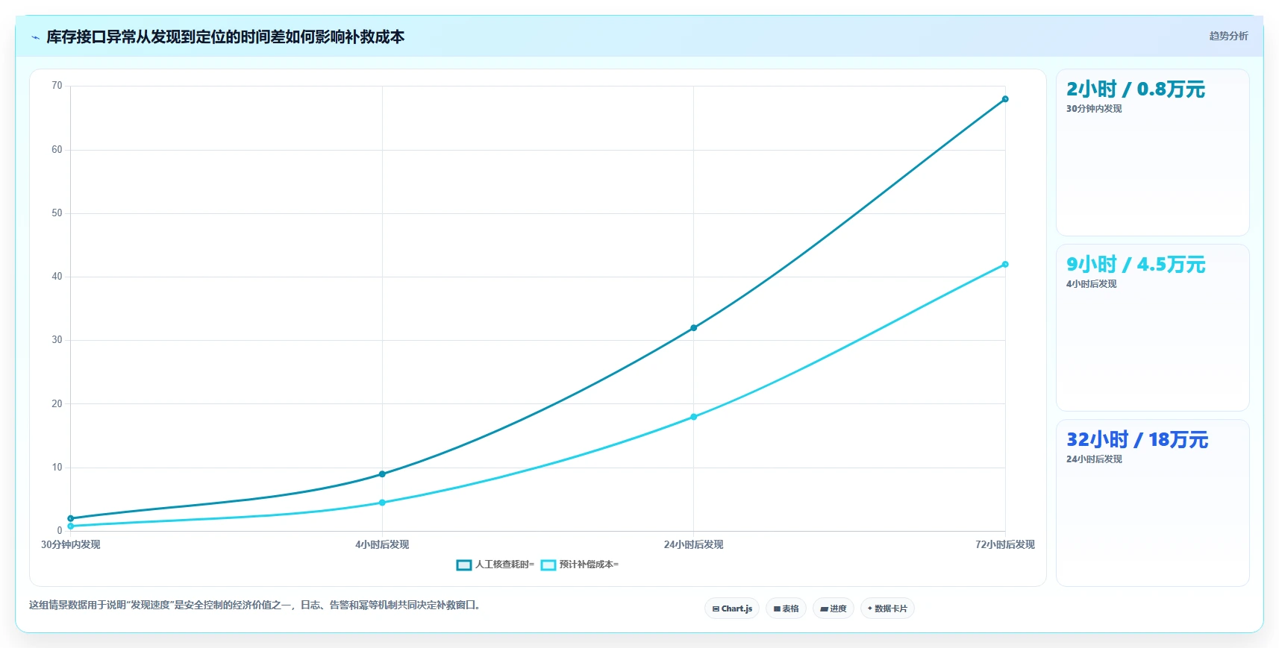This screenshot has height=648, width=1279.
Task: Click the 24小时后发现 x-axis label
Action: pos(694,545)
